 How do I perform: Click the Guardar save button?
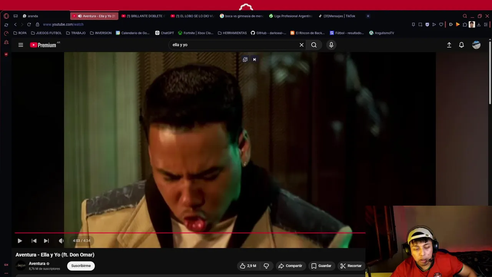point(321,266)
